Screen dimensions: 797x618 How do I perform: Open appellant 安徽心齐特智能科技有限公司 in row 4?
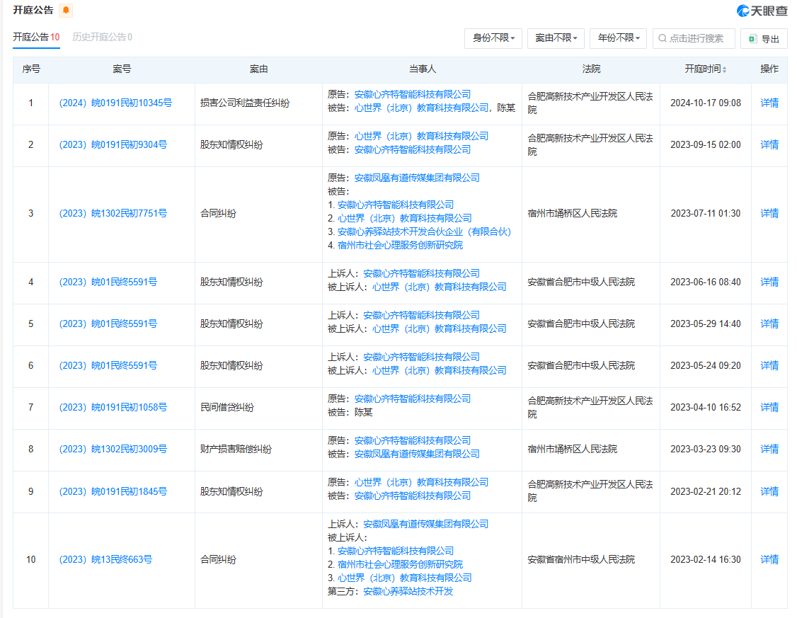421,273
